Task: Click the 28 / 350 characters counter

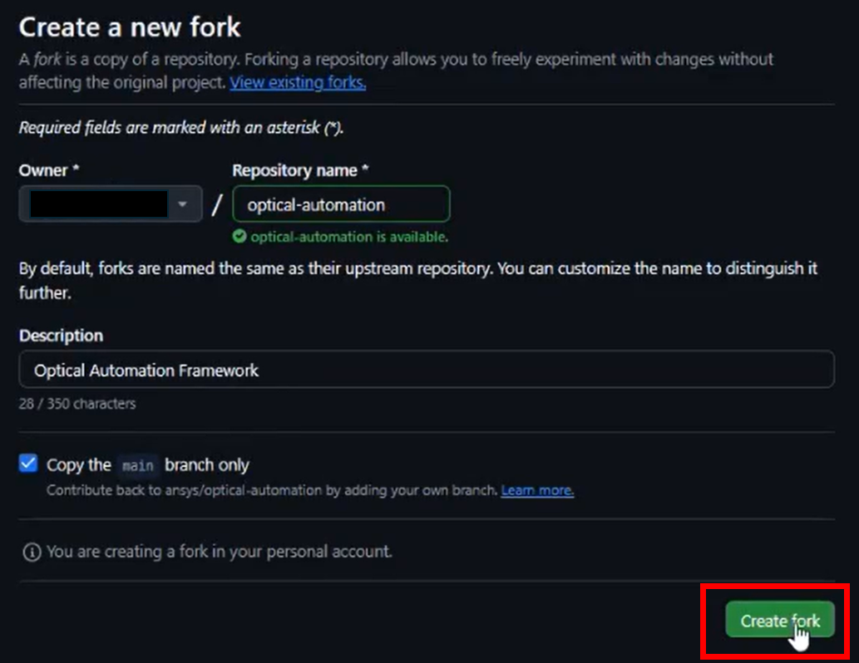Action: click(x=77, y=404)
